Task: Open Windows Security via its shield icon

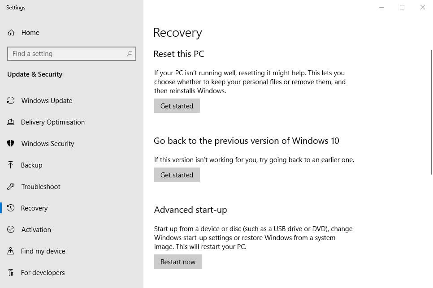Action: pos(11,143)
